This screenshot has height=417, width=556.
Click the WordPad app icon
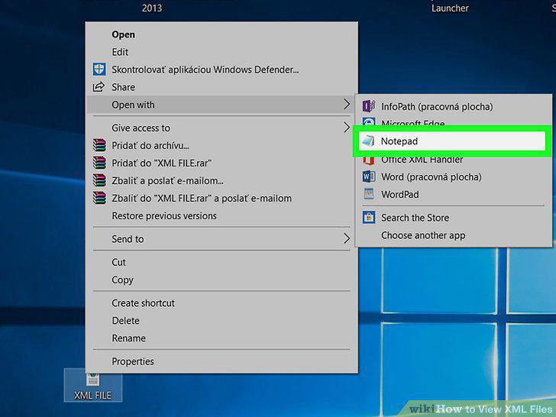pyautogui.click(x=369, y=194)
